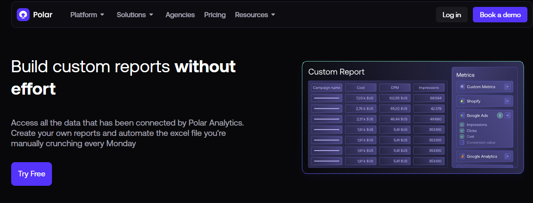This screenshot has height=203, width=533.
Task: Click the 49 680 impressions cell
Action: [429, 119]
